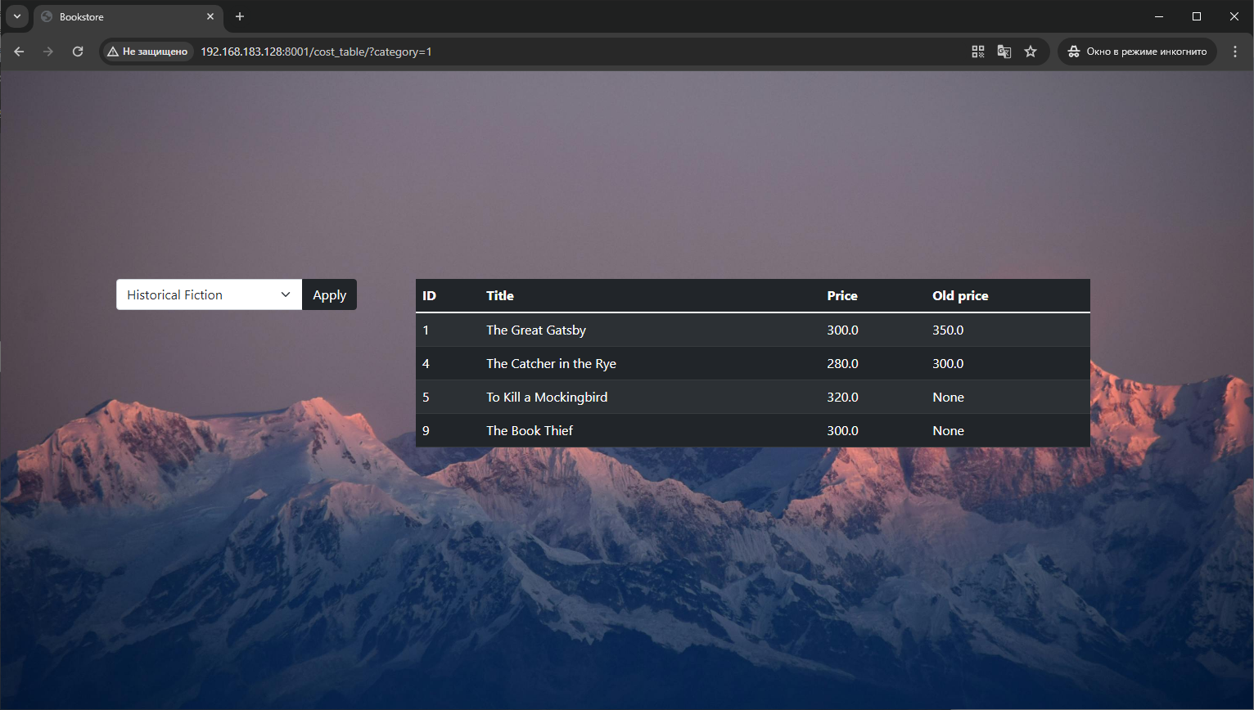
Task: Reload the page with refresh icon
Action: click(x=78, y=52)
